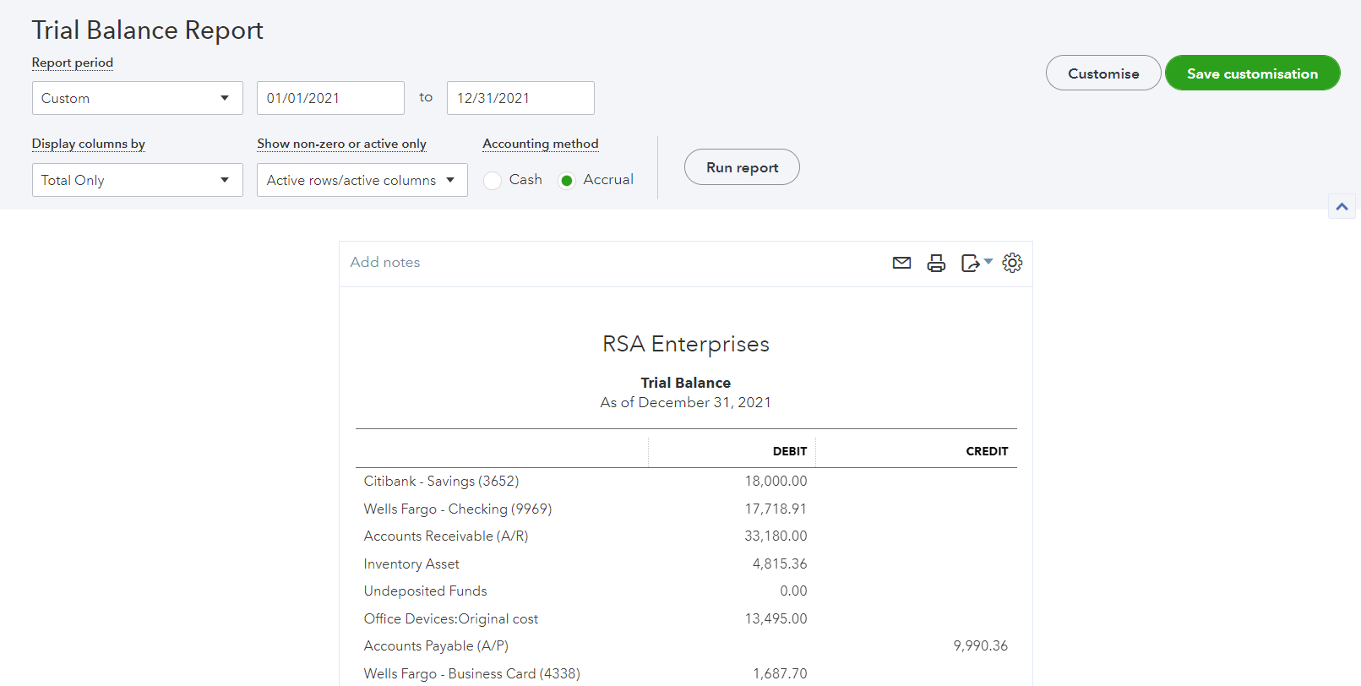1361x686 pixels.
Task: Click the 9,990.36 Accounts Payable credit
Action: pos(980,646)
